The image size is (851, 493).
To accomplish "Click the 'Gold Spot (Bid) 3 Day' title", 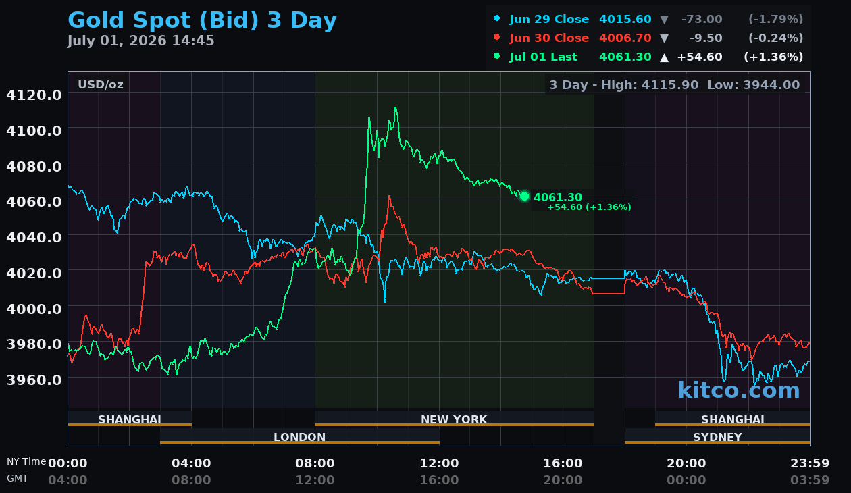I will tap(202, 20).
